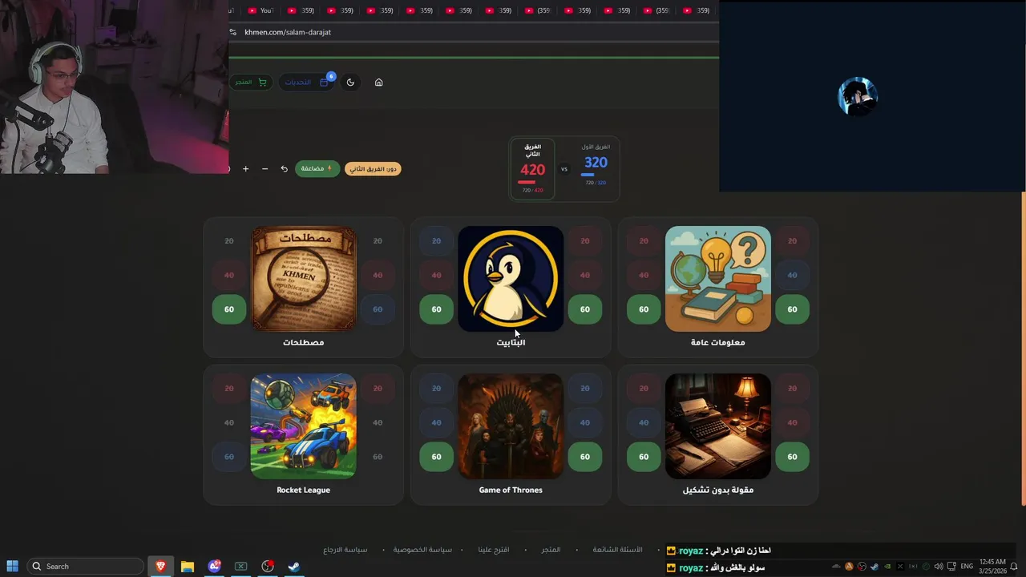
Task: Select the الفريق الأول 320 score card
Action: [x=596, y=166]
